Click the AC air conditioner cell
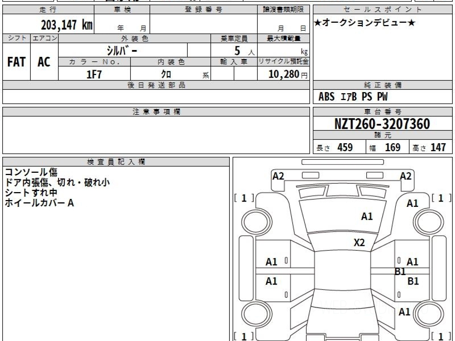This screenshot has height=341, width=455. (44, 62)
